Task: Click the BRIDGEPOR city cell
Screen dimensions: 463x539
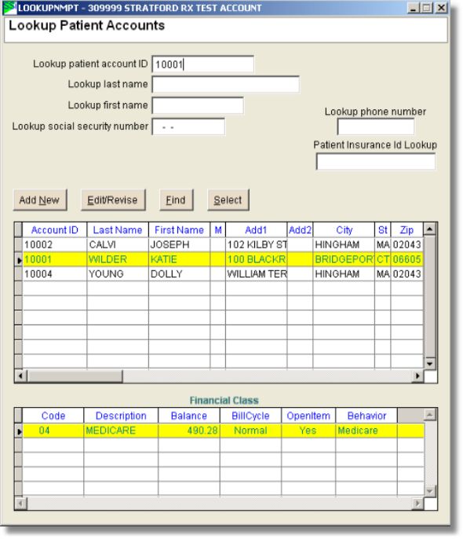Action: (x=344, y=259)
